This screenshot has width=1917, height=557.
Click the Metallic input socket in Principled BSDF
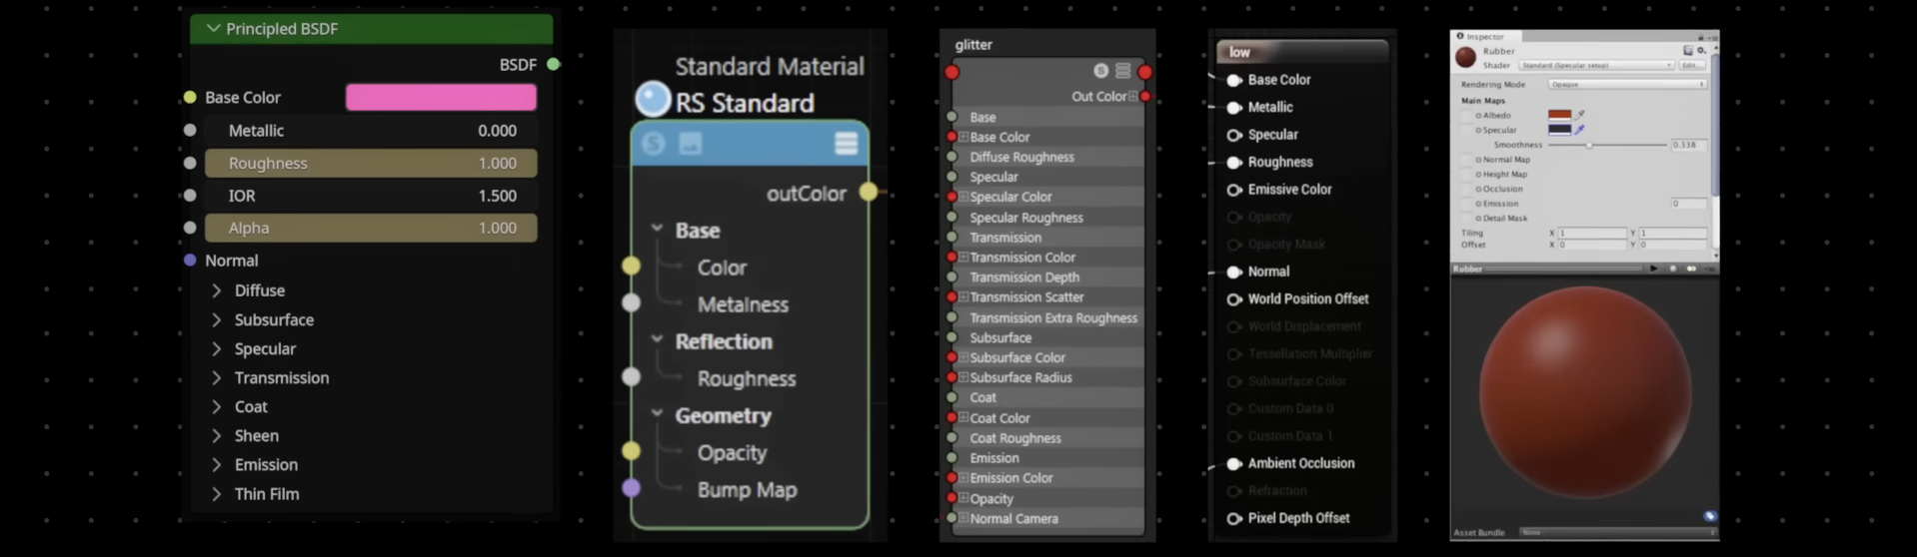pos(190,130)
